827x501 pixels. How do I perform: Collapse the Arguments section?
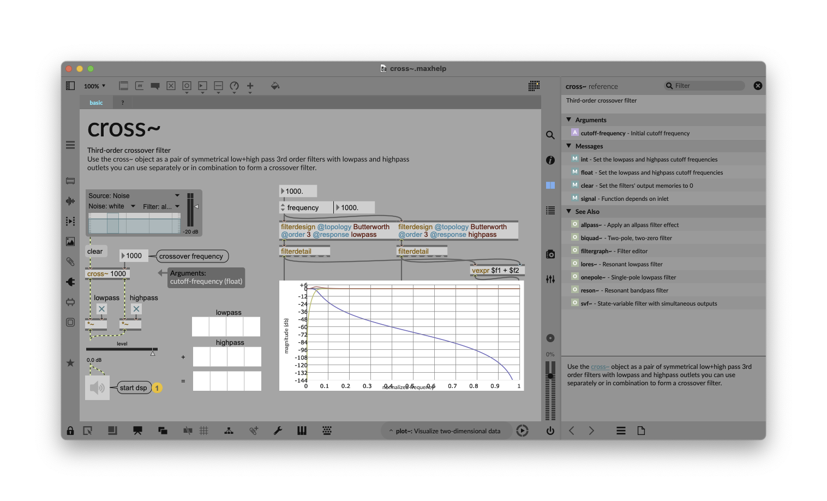569,120
